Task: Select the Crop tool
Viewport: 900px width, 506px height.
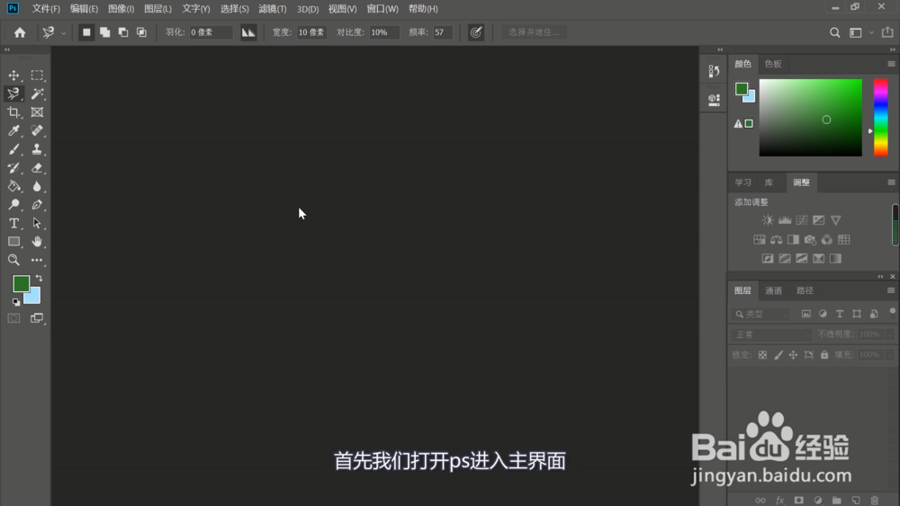Action: click(13, 112)
